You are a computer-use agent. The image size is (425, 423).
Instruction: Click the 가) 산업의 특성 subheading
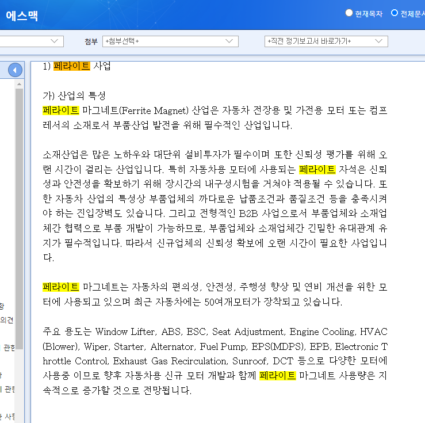pyautogui.click(x=74, y=96)
